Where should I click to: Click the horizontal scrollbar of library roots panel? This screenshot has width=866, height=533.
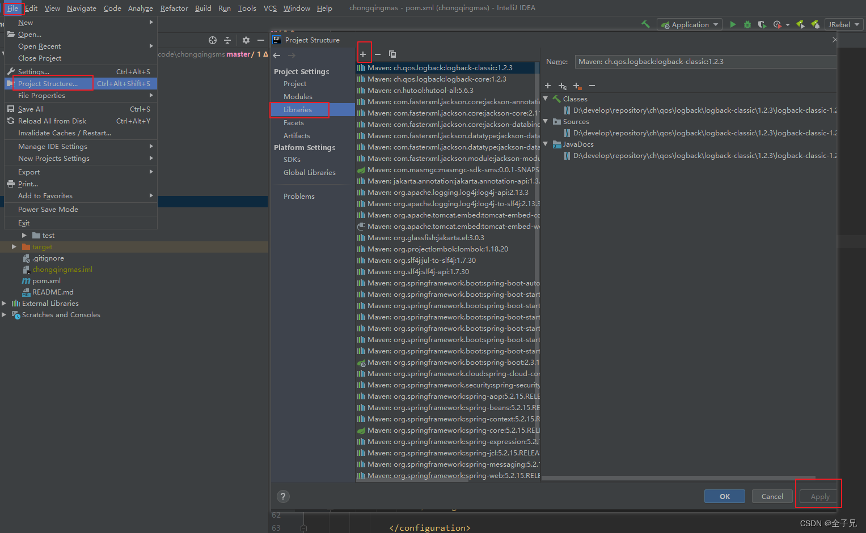pos(678,478)
